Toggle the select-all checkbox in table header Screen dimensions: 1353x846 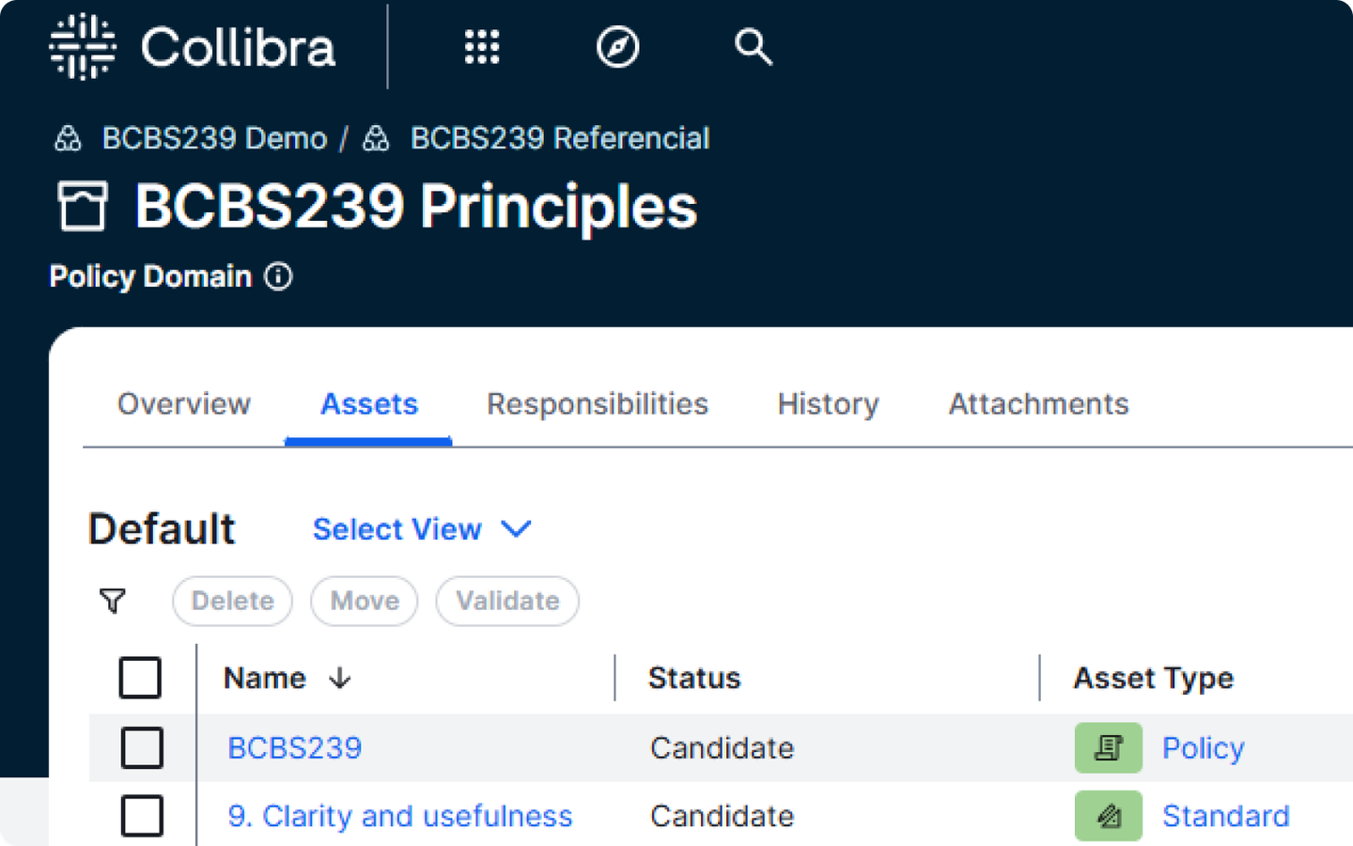click(x=140, y=678)
